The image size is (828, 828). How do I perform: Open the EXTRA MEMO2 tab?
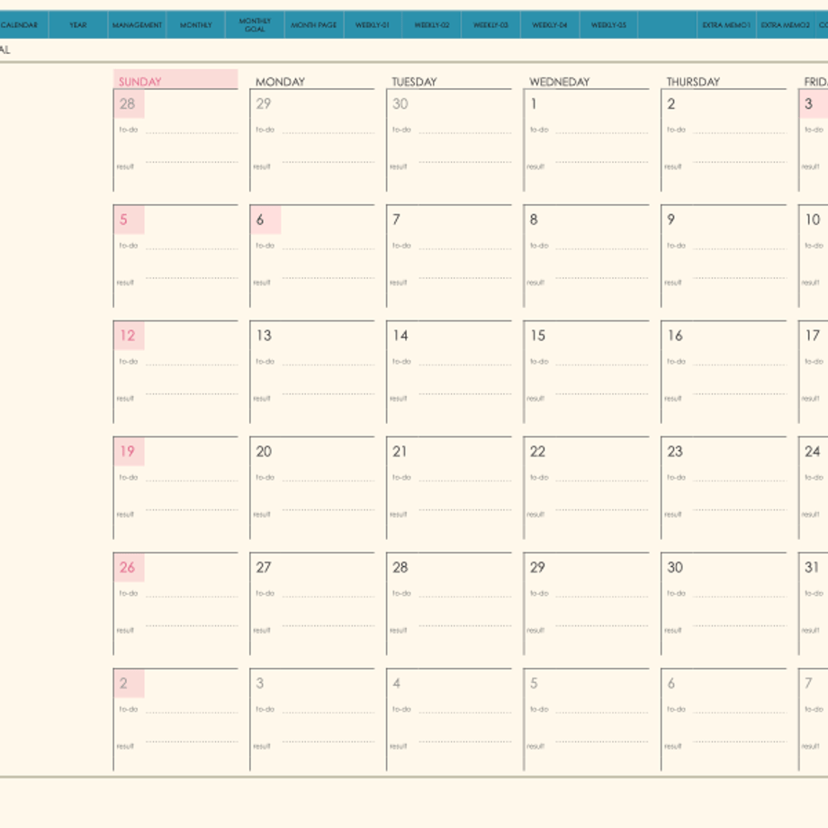(786, 25)
